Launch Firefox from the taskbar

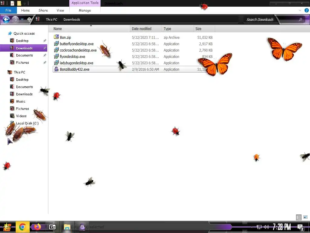pos(38,227)
